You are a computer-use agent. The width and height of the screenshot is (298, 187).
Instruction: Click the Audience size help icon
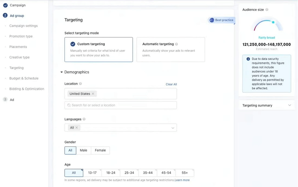(267, 10)
